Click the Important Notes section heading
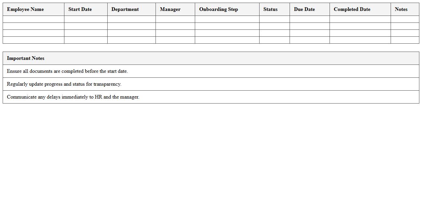This screenshot has height=215, width=422. (26, 58)
